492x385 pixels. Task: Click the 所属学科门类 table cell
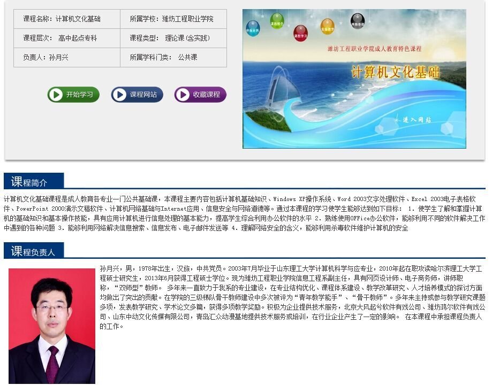(173, 57)
